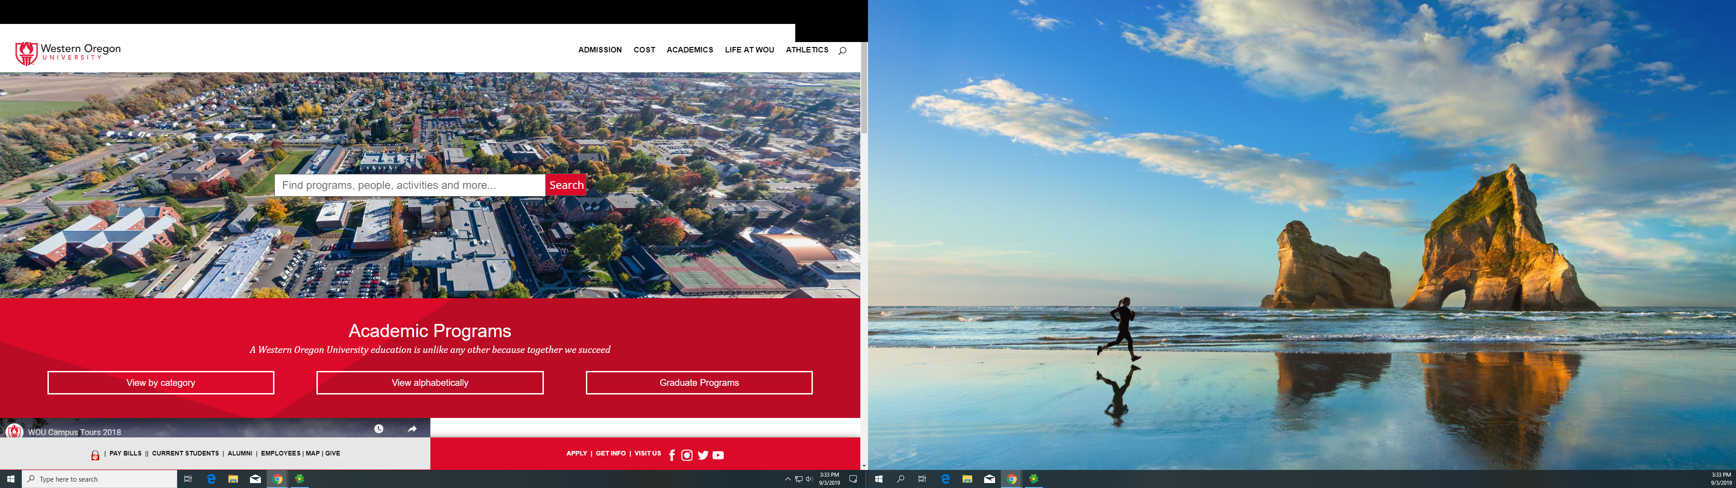Click the Western Oregon University logo
The width and height of the screenshot is (1736, 488).
[x=68, y=53]
